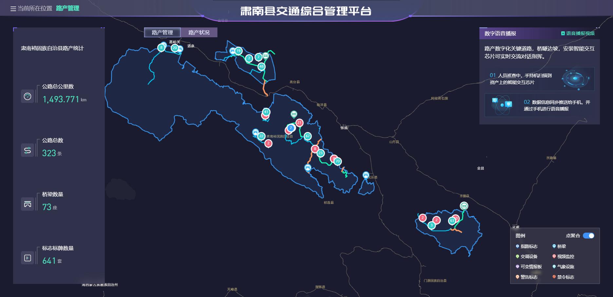Image resolution: width=613 pixels, height=297 pixels.
Task: Click the green marker near 永昌县
Action: [x=464, y=206]
